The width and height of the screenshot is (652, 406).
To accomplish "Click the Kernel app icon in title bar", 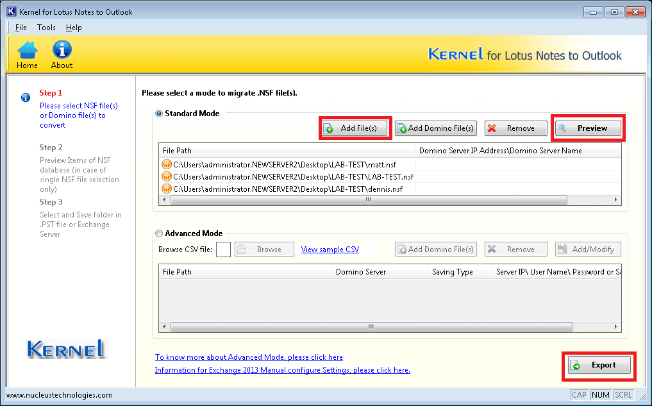I will pyautogui.click(x=12, y=12).
